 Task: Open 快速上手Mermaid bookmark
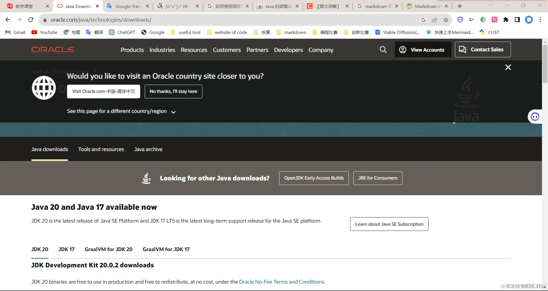450,32
